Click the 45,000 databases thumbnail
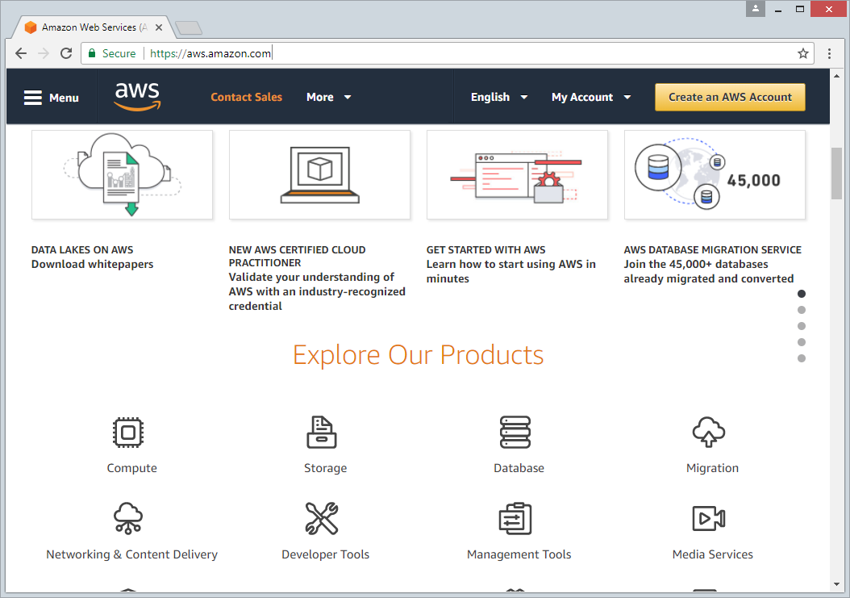This screenshot has height=598, width=850. coord(715,175)
